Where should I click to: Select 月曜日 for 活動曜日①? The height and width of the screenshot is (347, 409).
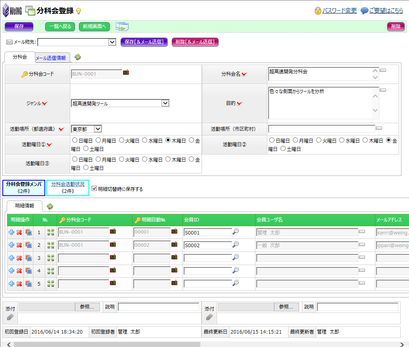pyautogui.click(x=98, y=140)
